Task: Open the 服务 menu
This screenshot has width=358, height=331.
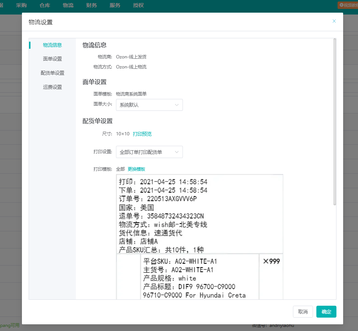Action: (115, 5)
